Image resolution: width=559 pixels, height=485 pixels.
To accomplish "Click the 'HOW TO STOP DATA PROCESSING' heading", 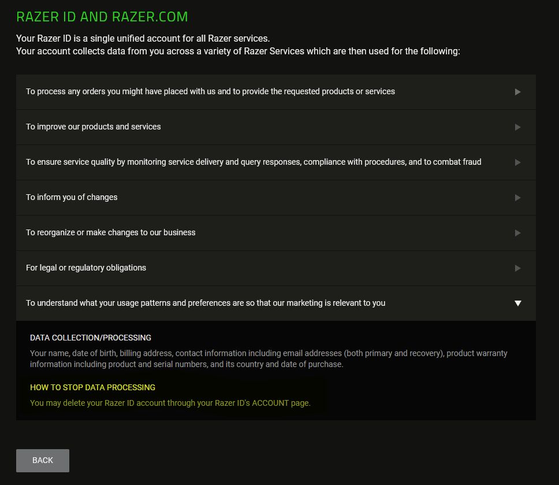I will click(x=92, y=387).
